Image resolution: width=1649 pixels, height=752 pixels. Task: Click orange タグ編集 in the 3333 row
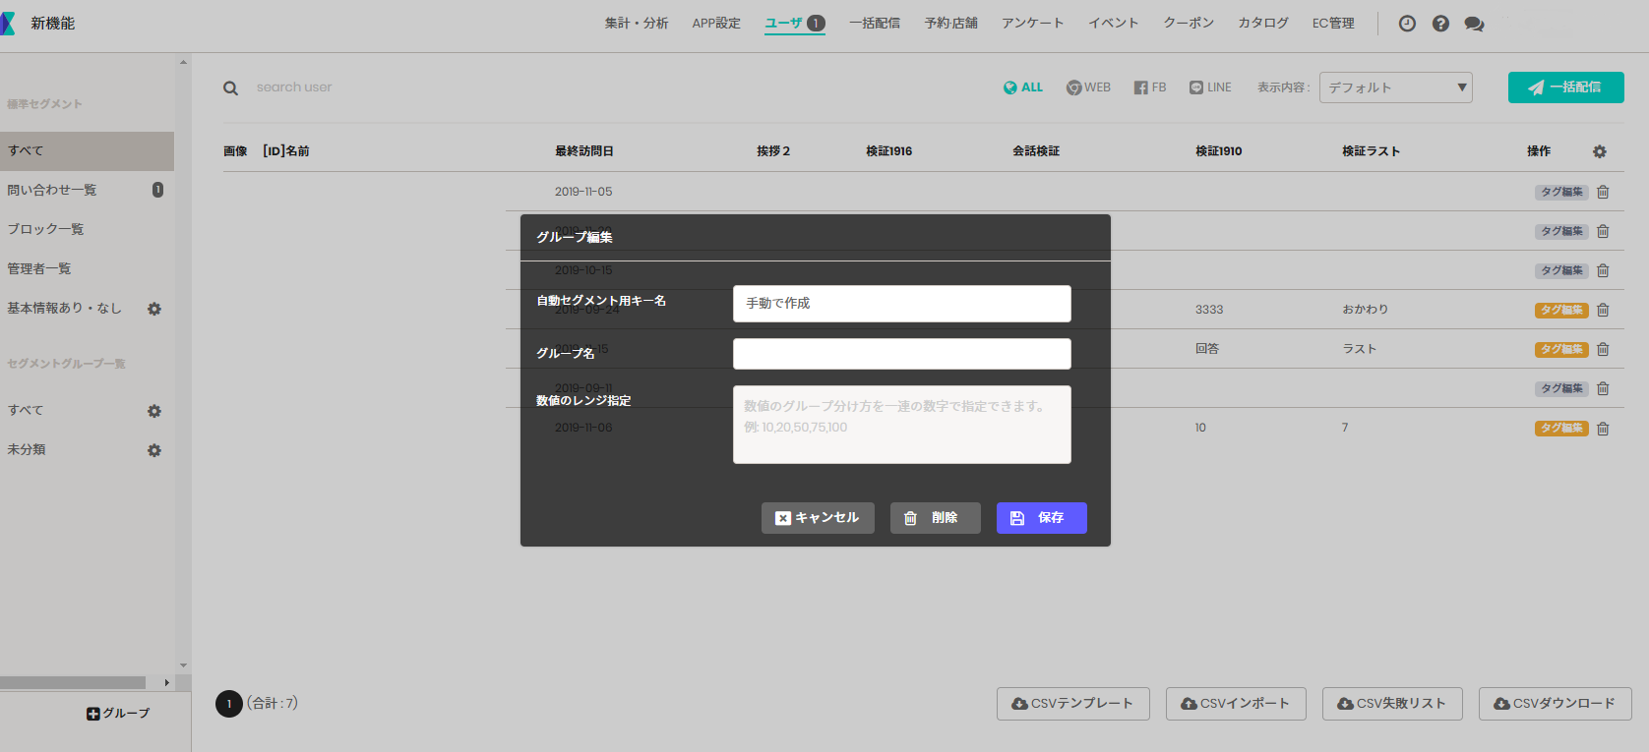tap(1562, 310)
